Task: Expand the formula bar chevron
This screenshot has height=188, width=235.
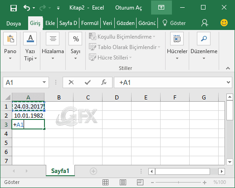Action: tap(228, 82)
